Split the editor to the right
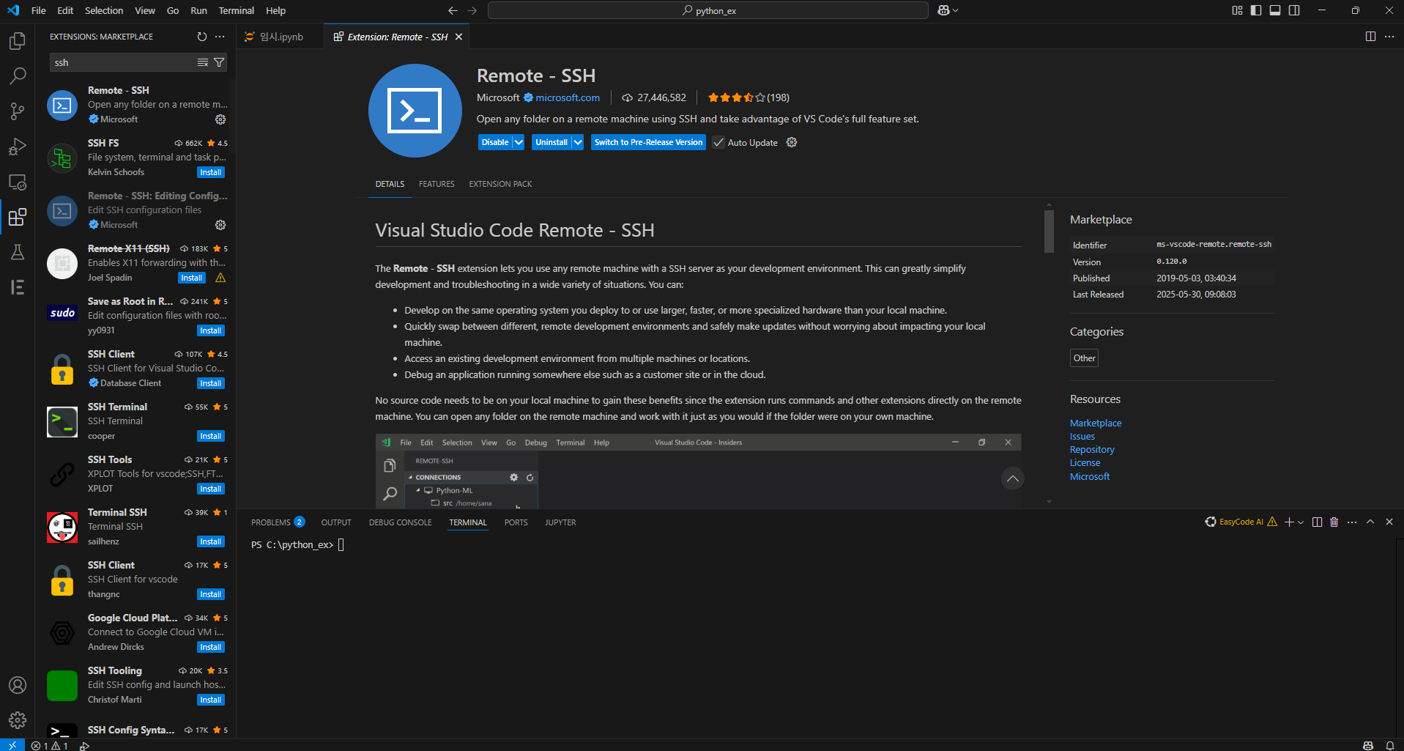 pos(1370,37)
